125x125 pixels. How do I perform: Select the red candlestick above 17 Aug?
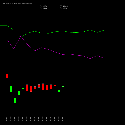47,88
